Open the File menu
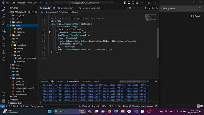This screenshot has width=204, height=115. tap(8, 3)
